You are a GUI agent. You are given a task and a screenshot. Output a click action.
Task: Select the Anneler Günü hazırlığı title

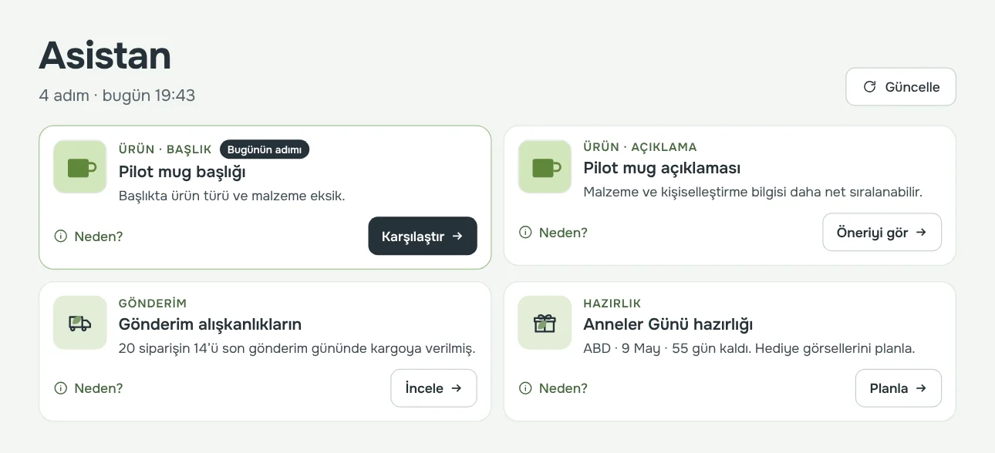(668, 324)
